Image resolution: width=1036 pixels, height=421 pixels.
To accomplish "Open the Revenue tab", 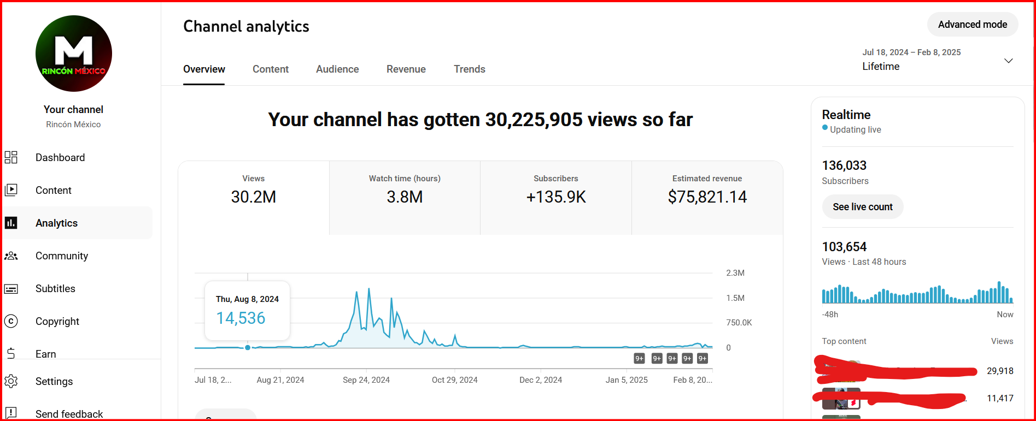I will click(406, 69).
